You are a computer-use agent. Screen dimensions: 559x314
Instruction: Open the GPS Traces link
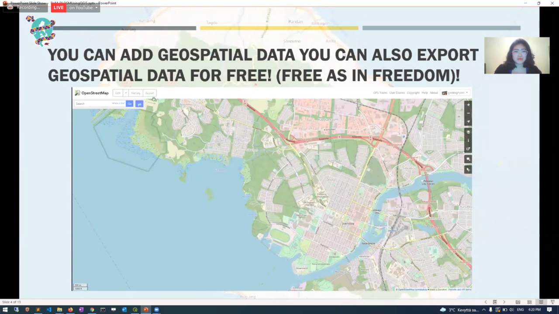[x=380, y=92]
